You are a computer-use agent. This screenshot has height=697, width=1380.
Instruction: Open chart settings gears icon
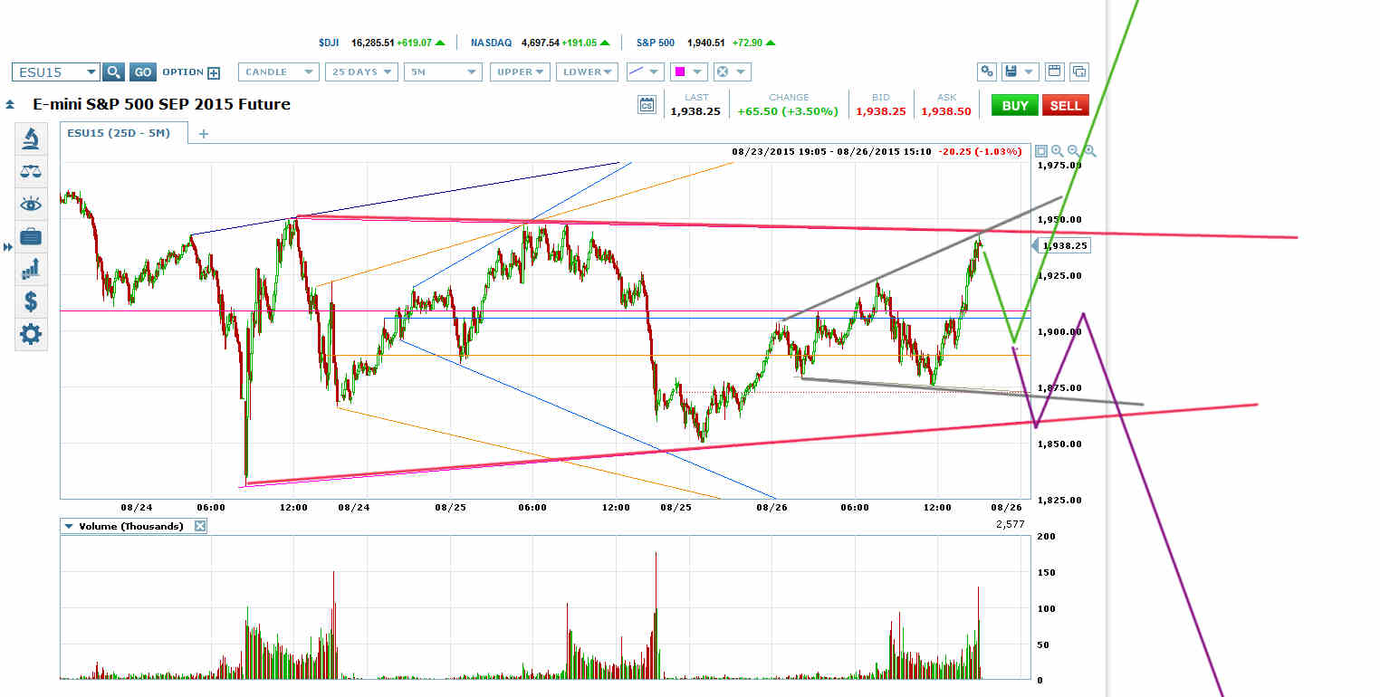pos(987,72)
